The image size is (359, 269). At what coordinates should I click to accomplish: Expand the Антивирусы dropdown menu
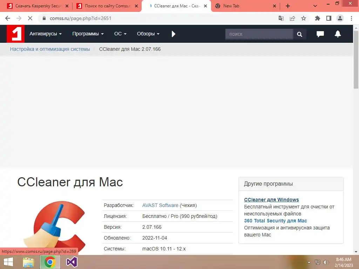tap(46, 34)
